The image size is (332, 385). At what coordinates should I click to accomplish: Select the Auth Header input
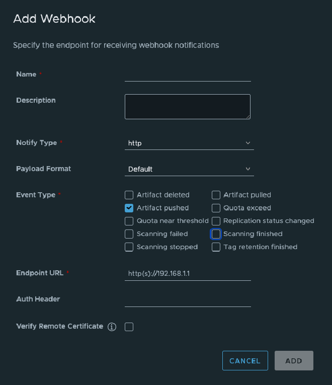pos(188,299)
